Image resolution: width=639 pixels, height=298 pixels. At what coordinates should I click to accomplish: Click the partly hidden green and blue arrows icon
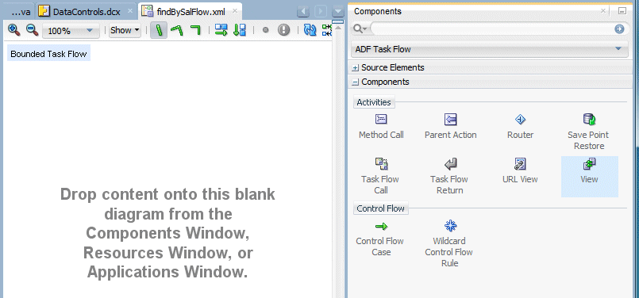[x=327, y=30]
